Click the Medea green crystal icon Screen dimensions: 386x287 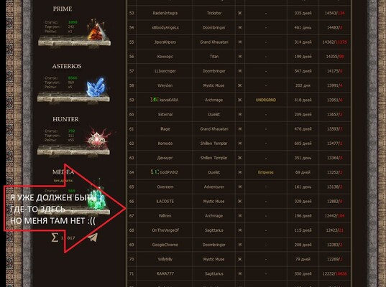(x=98, y=196)
